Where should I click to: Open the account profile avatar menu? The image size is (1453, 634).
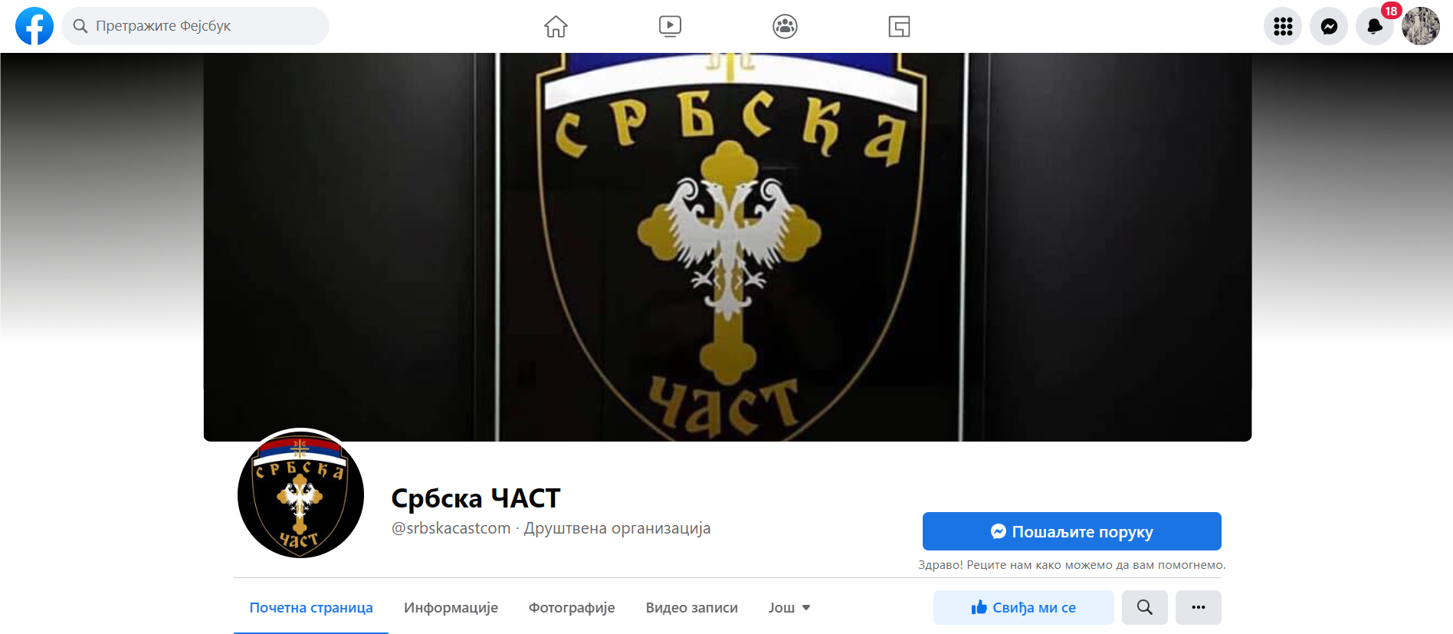(1421, 26)
